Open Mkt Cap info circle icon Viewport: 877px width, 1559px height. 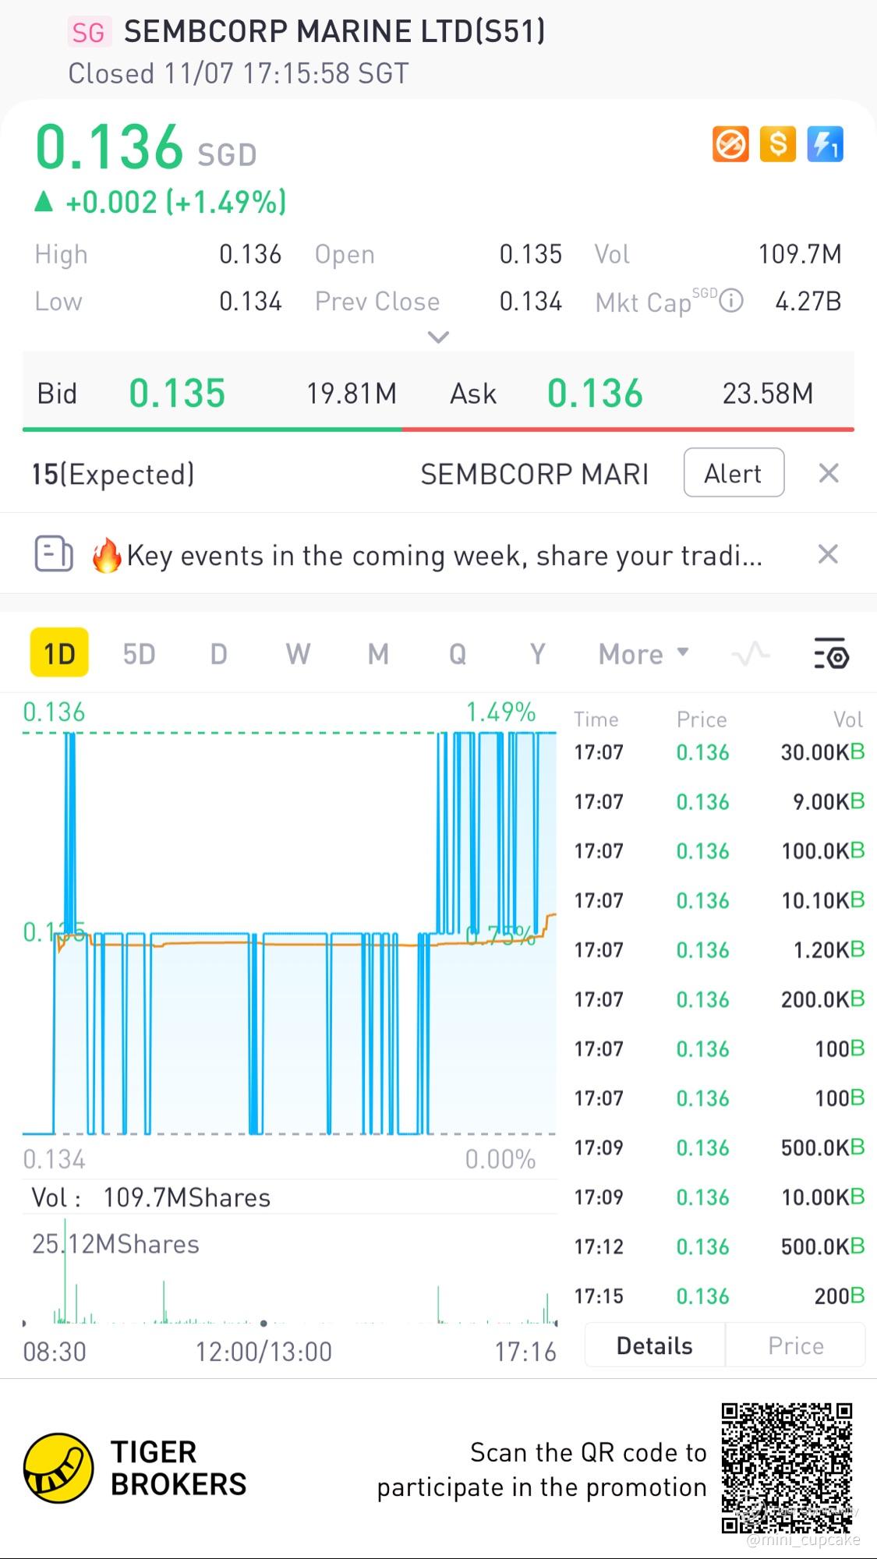731,301
